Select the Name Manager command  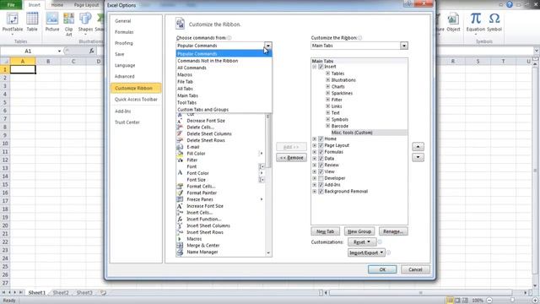click(202, 252)
